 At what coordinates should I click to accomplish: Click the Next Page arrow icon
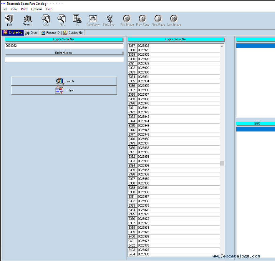[158, 19]
